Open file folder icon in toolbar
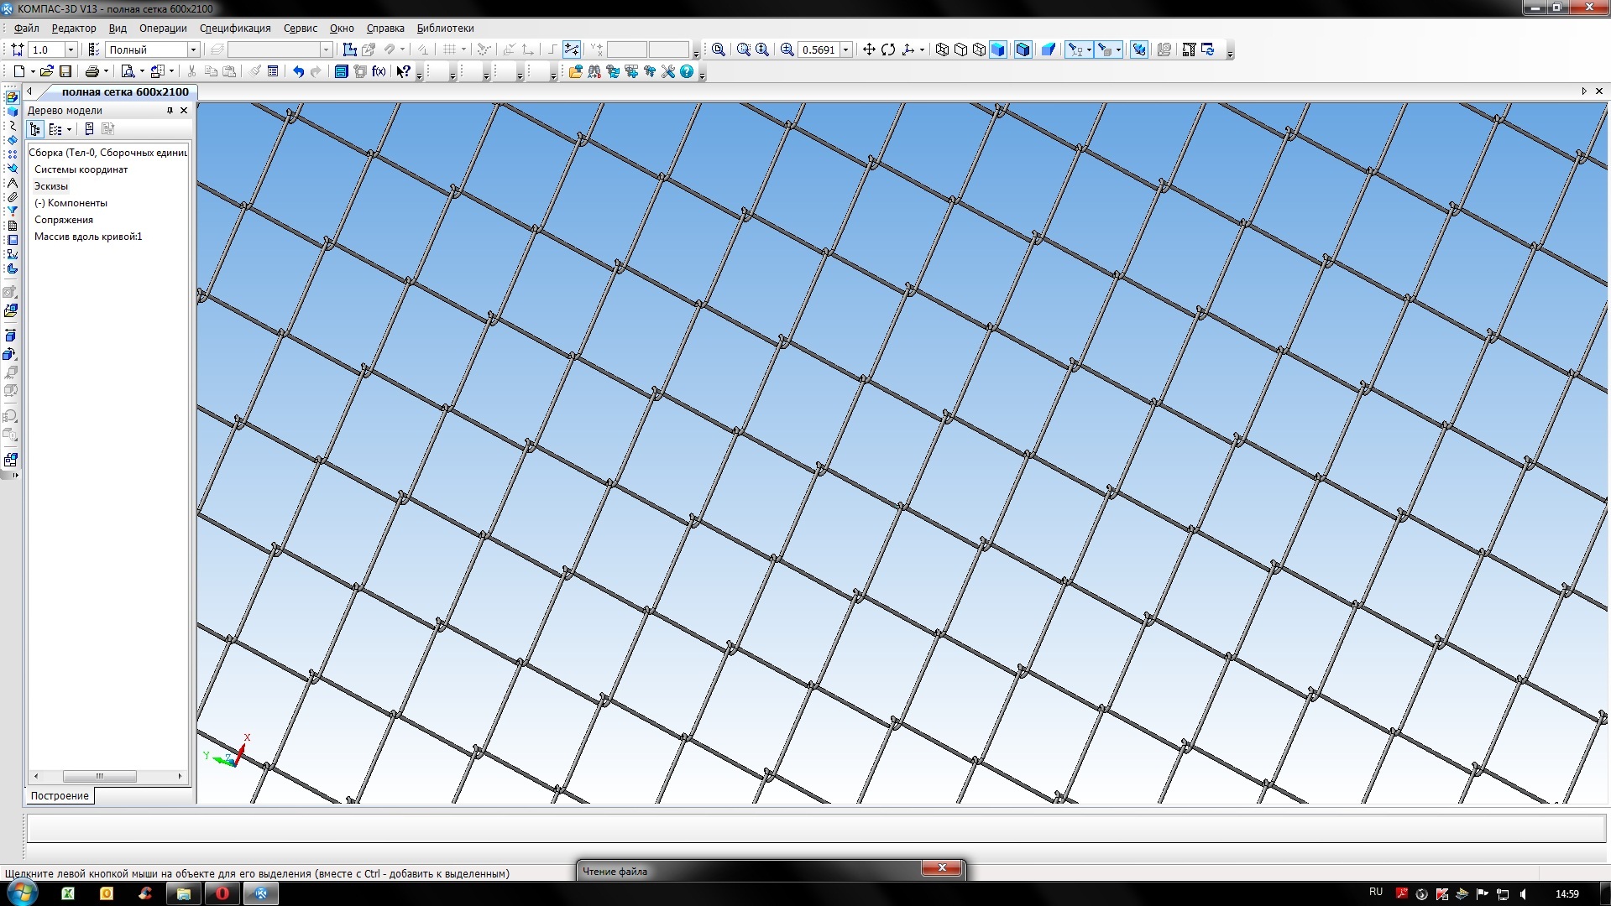 (47, 72)
